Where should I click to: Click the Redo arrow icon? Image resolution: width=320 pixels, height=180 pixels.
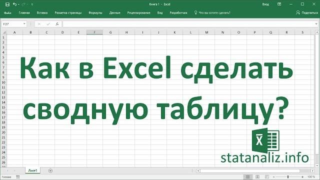point(23,4)
